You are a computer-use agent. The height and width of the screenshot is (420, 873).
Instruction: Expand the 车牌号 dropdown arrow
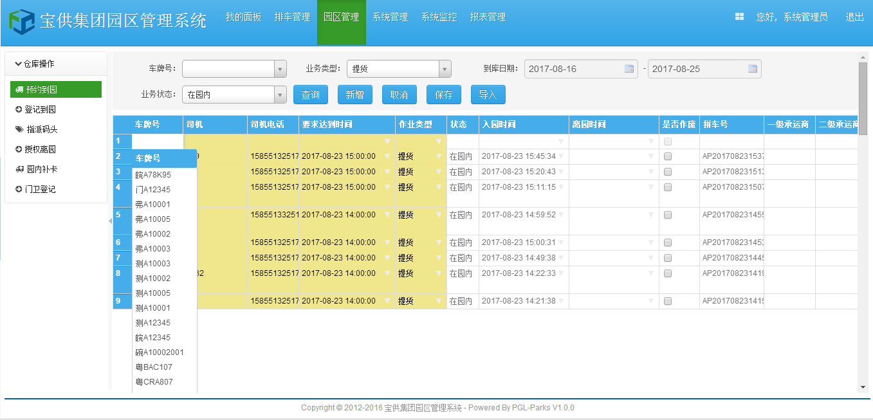pyautogui.click(x=280, y=69)
